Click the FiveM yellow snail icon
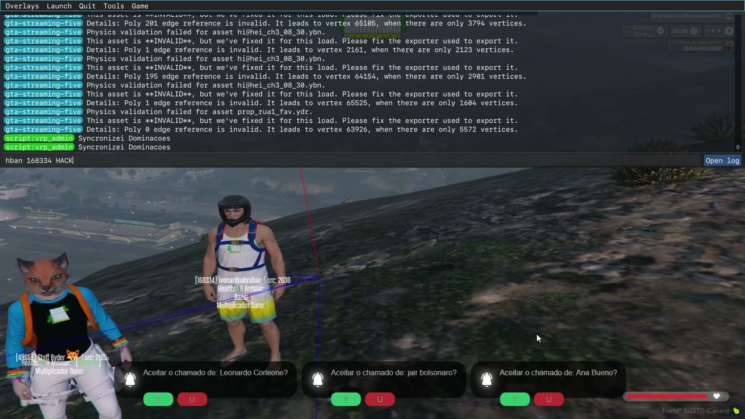The image size is (745, 419). [x=736, y=411]
